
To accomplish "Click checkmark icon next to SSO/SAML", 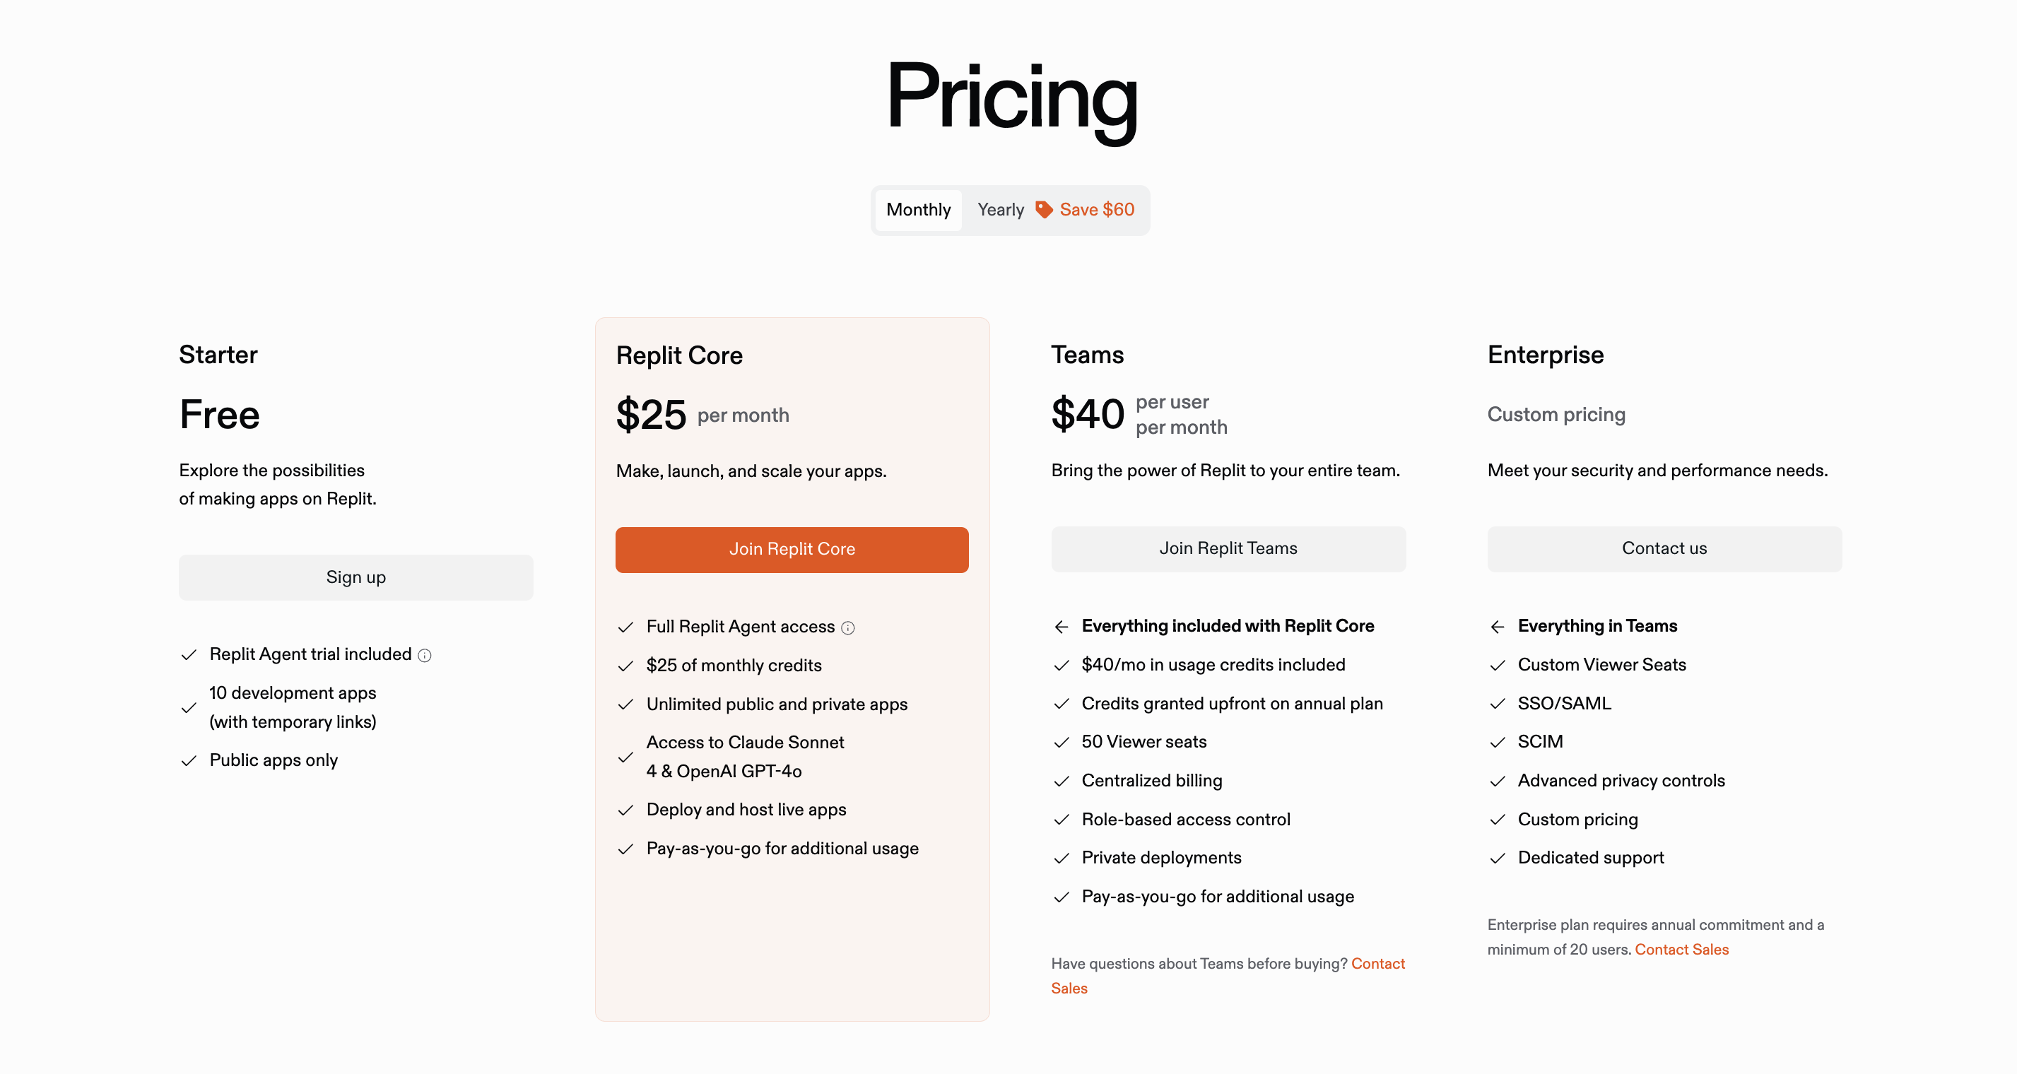I will pyautogui.click(x=1497, y=704).
